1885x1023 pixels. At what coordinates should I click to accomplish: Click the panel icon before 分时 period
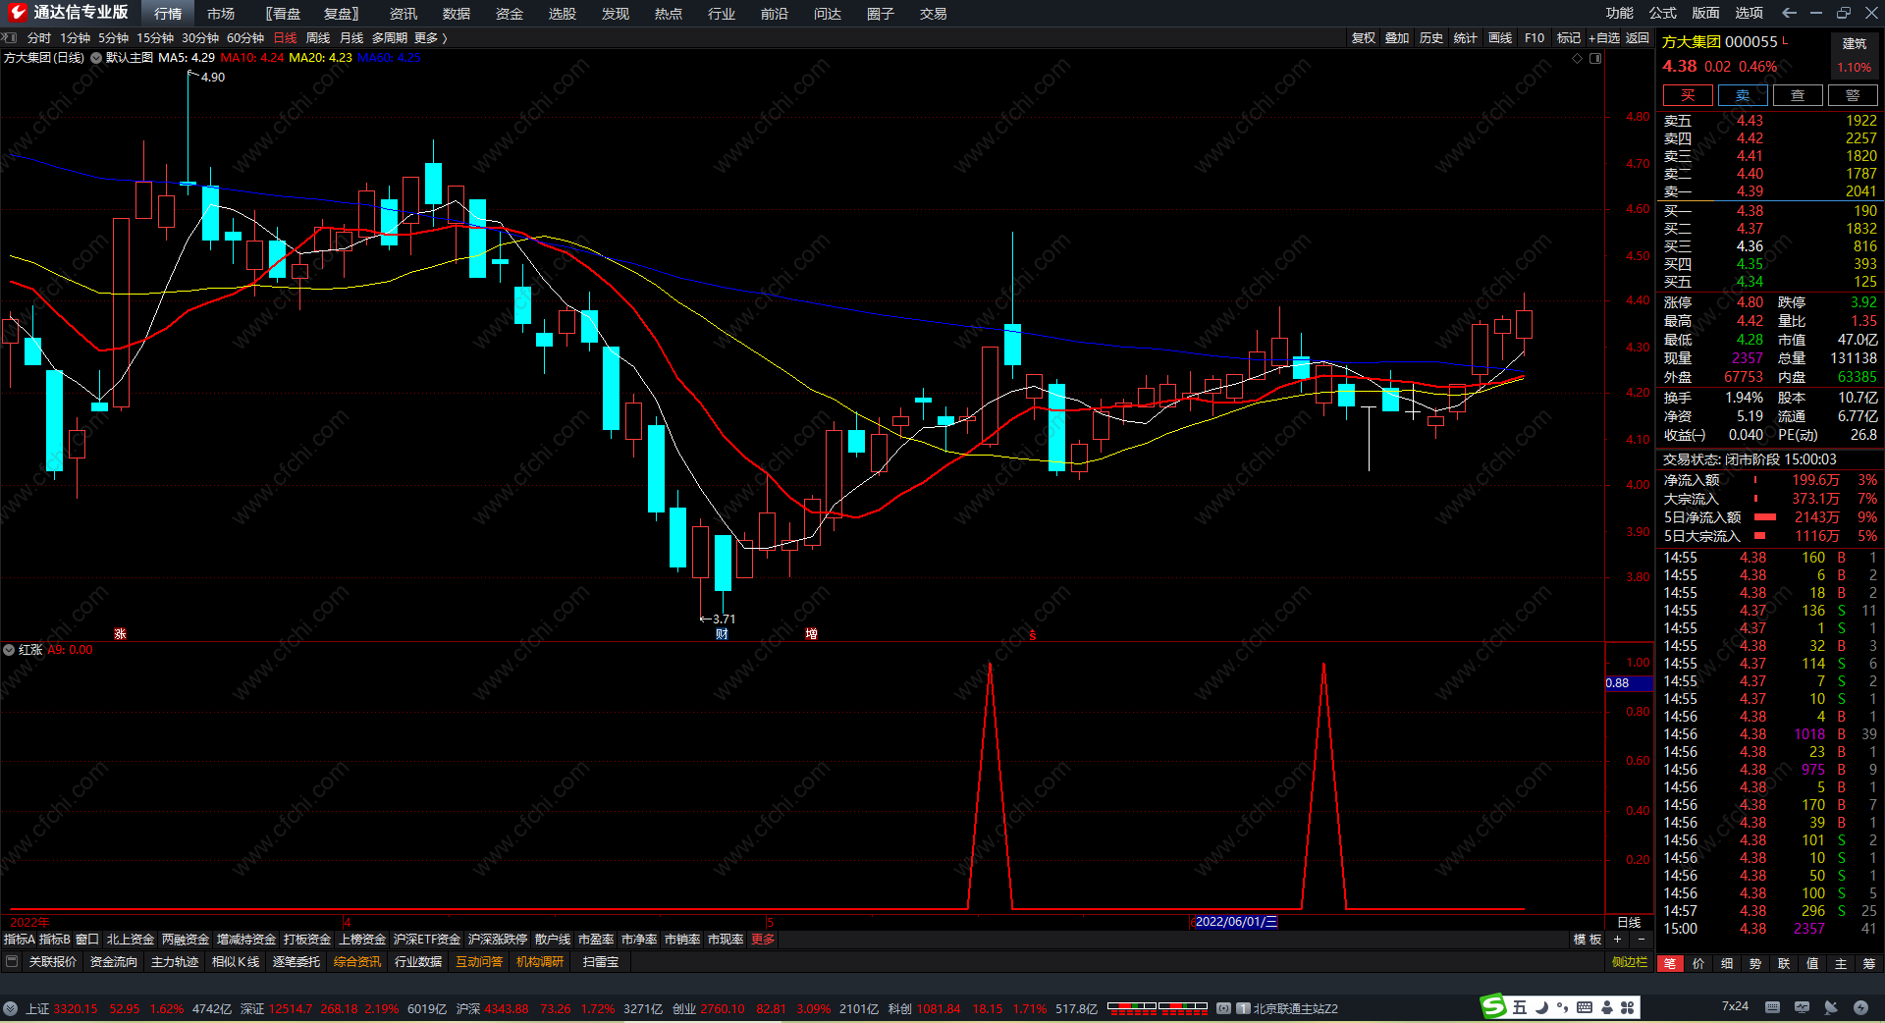point(10,37)
